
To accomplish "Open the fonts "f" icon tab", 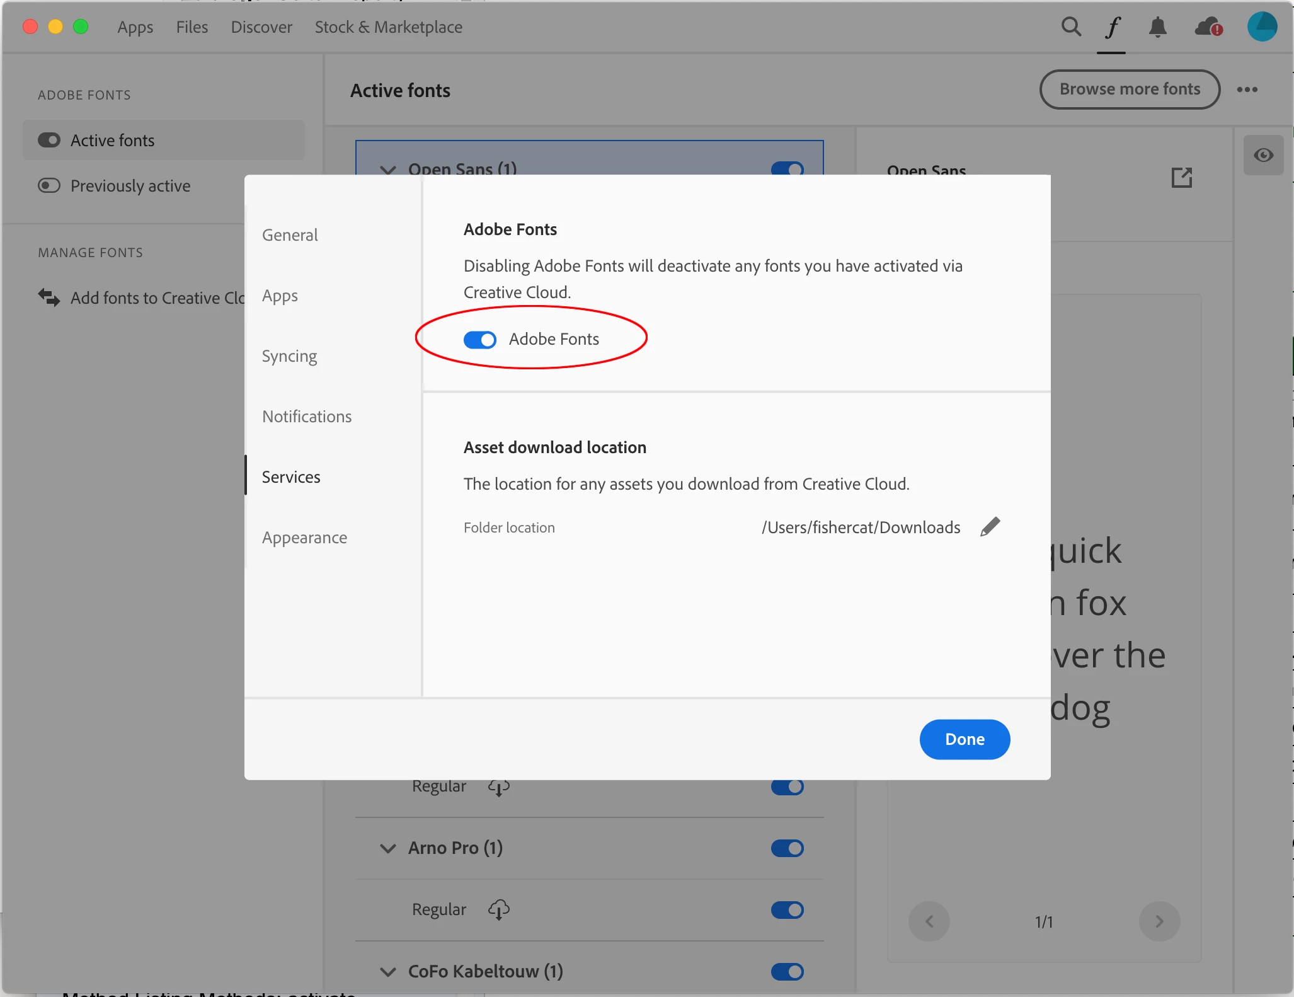I will 1112,27.
